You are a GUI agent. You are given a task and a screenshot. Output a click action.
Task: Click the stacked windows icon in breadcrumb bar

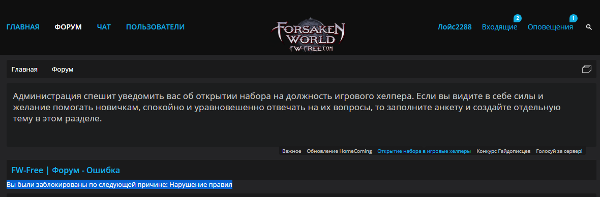(587, 69)
